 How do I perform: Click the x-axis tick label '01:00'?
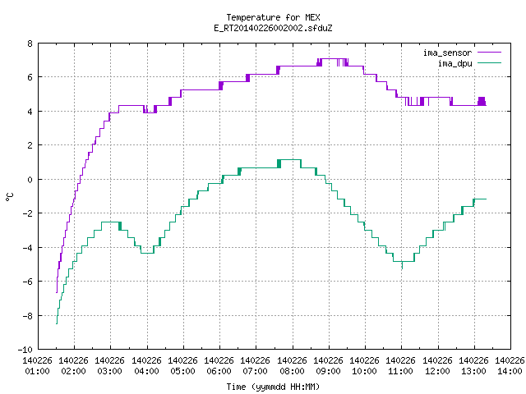pos(37,371)
